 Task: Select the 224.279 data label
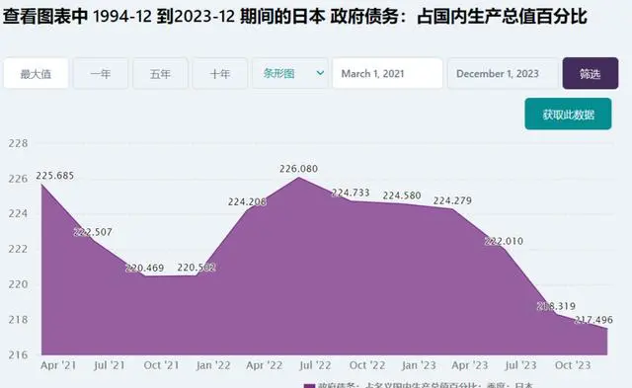click(x=452, y=200)
